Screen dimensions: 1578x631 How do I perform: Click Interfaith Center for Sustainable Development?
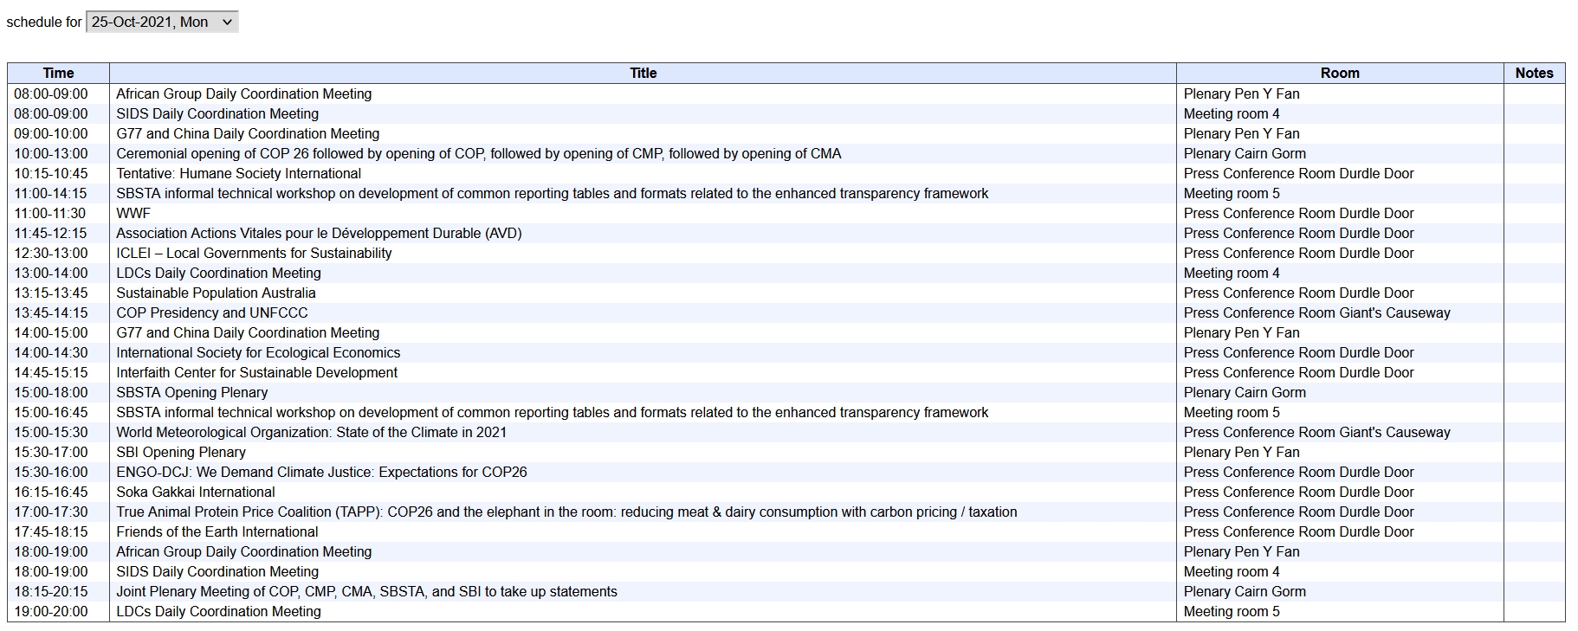point(257,372)
